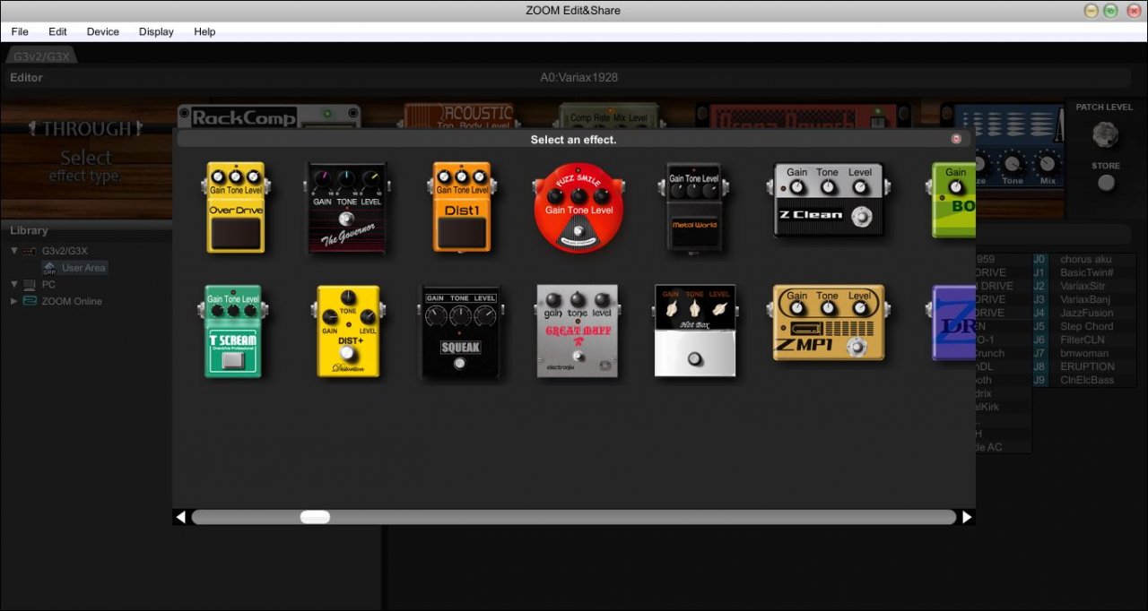The width and height of the screenshot is (1148, 611).
Task: Open the Edit menu
Action: 57,31
